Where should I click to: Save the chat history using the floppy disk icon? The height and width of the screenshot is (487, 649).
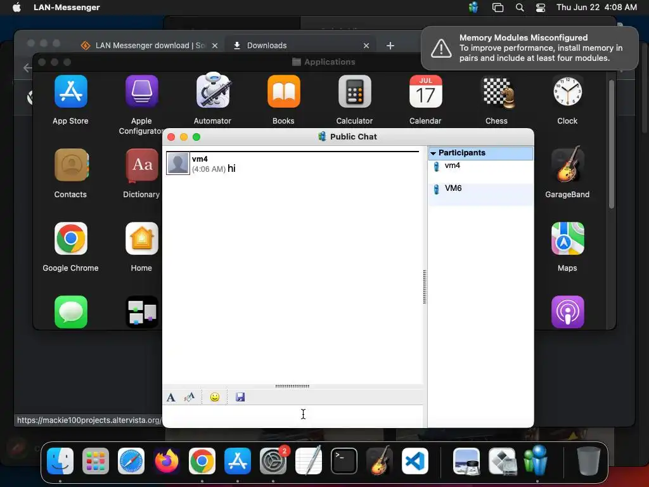click(x=240, y=398)
